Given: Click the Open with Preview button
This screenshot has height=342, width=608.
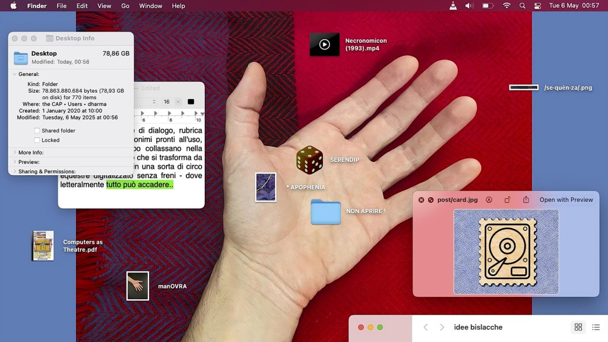Looking at the screenshot, I should pos(566,200).
